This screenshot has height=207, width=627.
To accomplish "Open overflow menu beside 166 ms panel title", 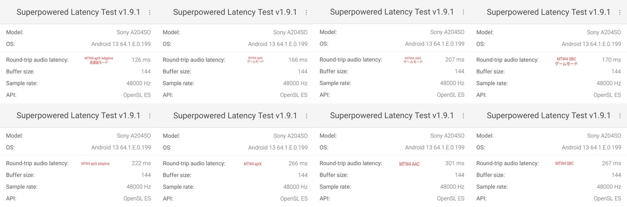I will 306,12.
